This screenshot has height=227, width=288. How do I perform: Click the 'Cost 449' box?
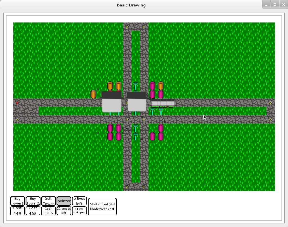(x=17, y=211)
